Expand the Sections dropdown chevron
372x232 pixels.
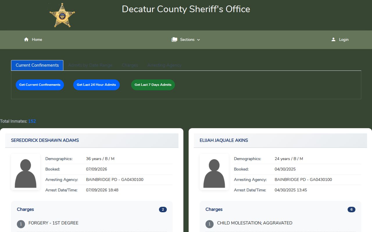(198, 40)
